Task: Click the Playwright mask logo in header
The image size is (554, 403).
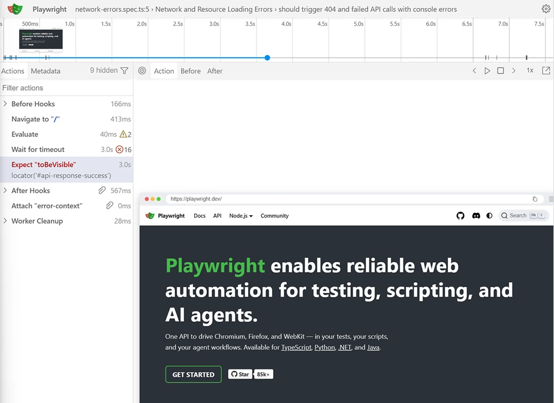Action: 15,9
